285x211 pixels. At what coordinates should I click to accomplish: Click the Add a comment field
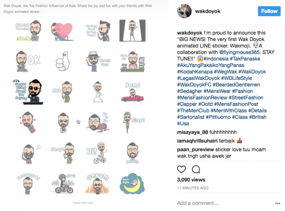pyautogui.click(x=225, y=203)
